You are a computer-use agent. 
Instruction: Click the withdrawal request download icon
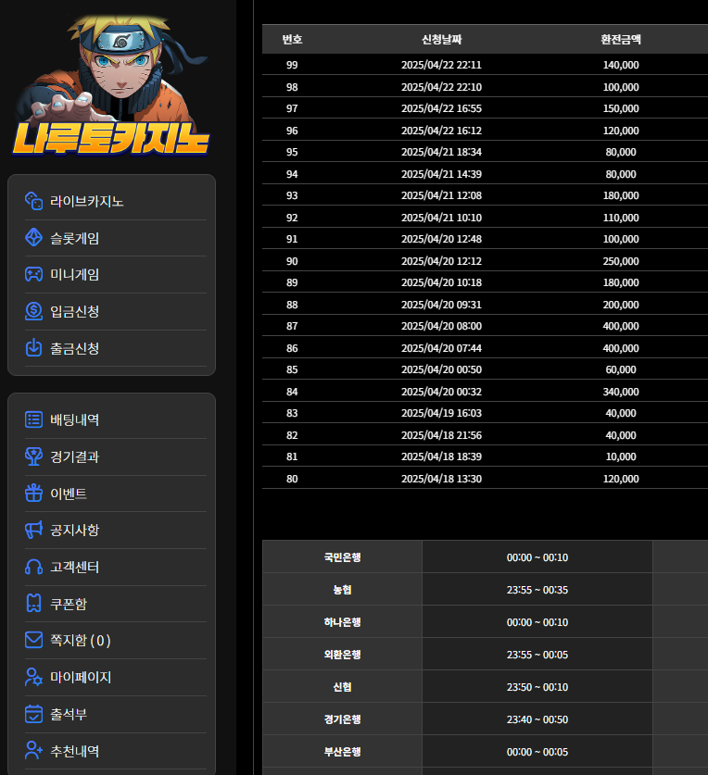click(x=34, y=348)
